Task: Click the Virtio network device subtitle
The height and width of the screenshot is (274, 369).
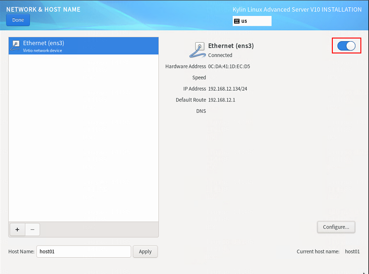Action: [43, 50]
